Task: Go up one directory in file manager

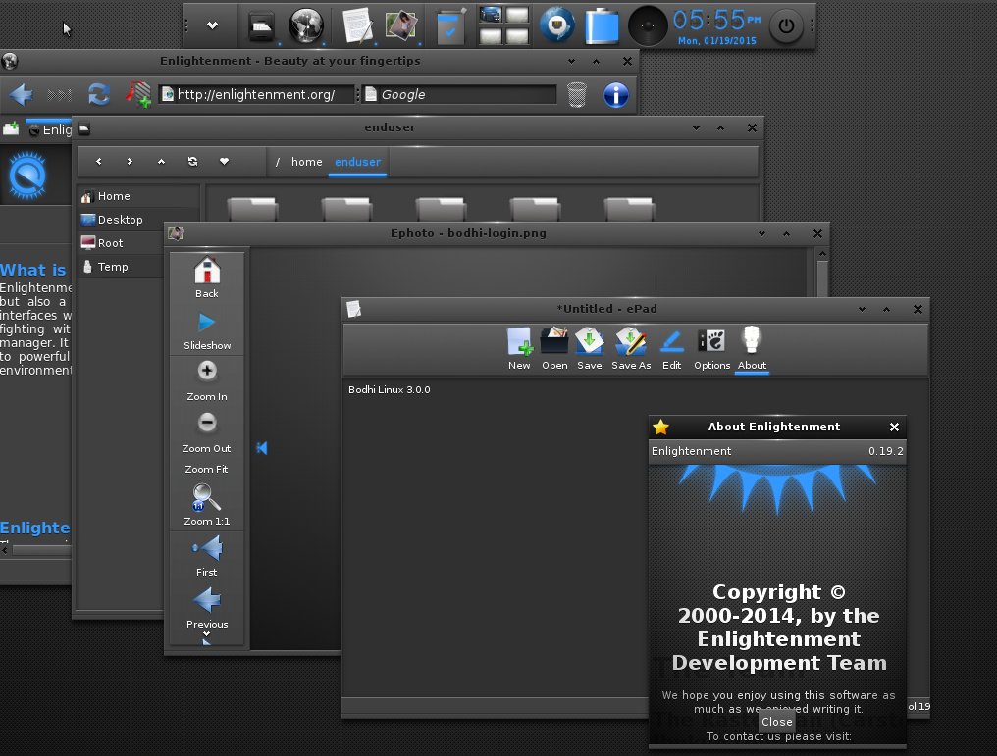Action: [x=162, y=162]
